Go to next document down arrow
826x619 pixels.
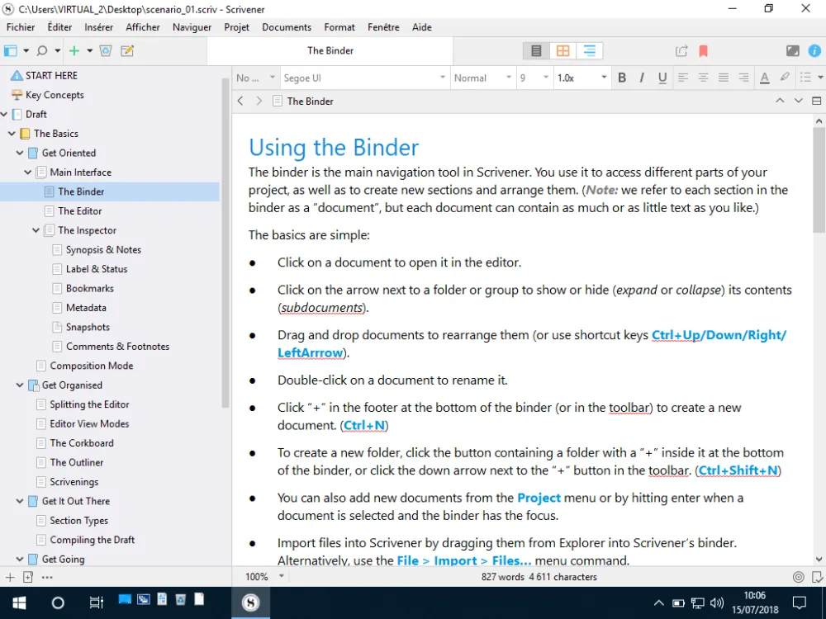[x=798, y=101]
